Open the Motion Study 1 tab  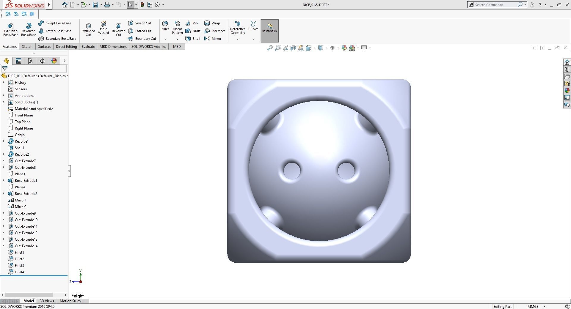click(72, 301)
